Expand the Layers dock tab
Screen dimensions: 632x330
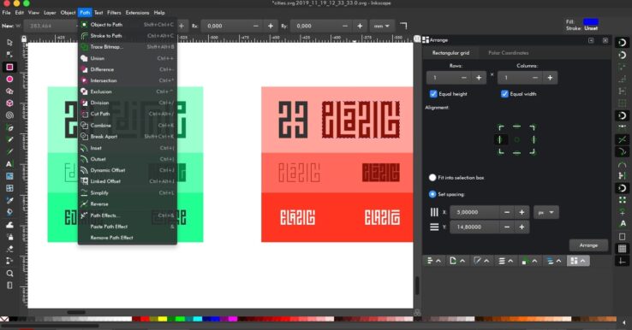554,261
